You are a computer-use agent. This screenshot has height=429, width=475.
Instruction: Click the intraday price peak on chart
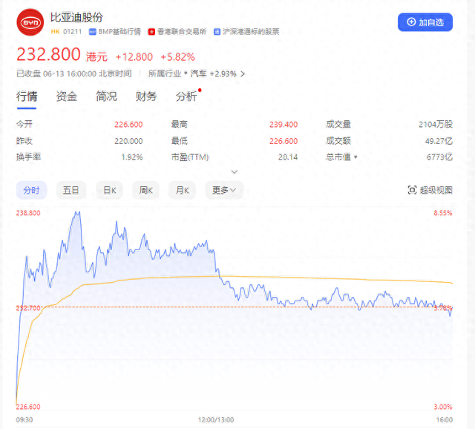77,213
